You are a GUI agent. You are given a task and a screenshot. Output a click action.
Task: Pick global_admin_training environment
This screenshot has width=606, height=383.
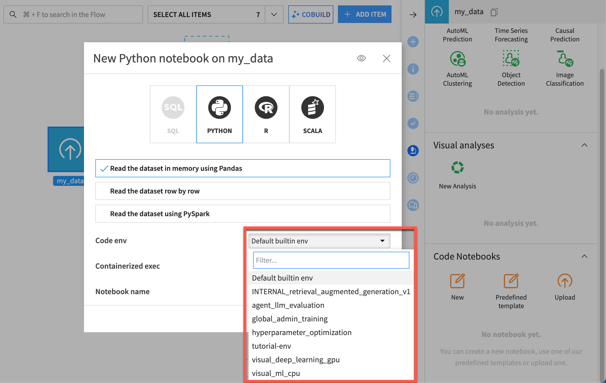click(331, 319)
